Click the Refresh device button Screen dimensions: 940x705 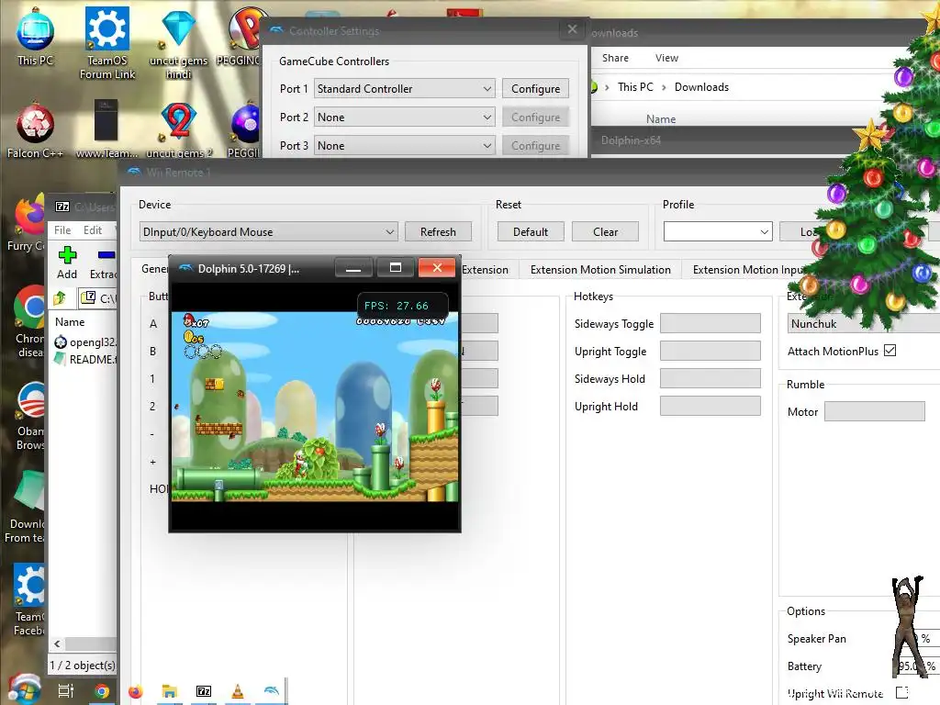438,232
